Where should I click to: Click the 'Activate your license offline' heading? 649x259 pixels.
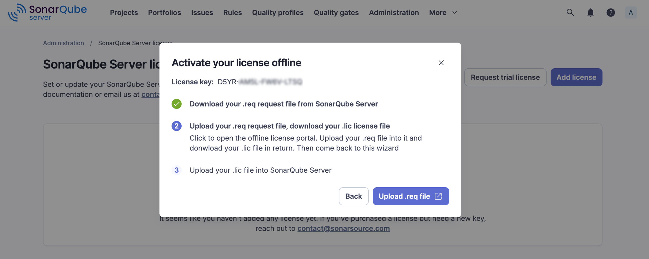pyautogui.click(x=236, y=63)
